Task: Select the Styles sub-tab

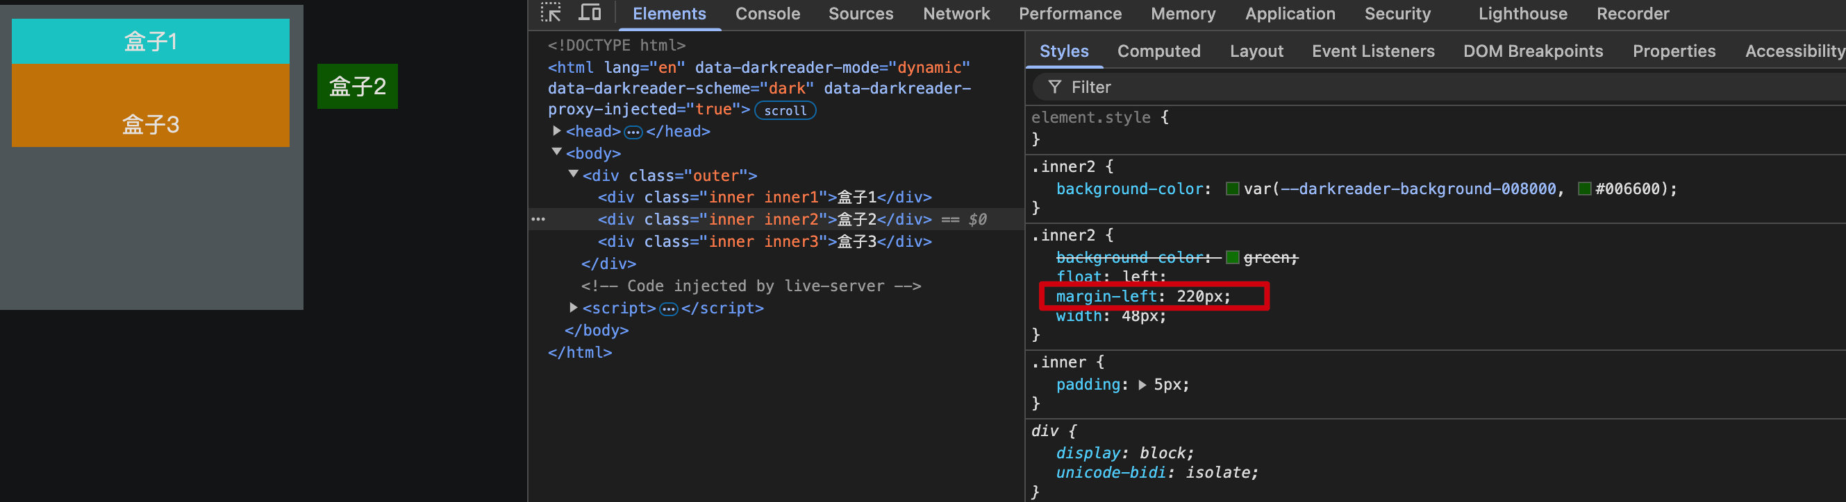Action: point(1063,51)
